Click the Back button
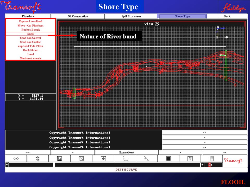 point(227,16)
